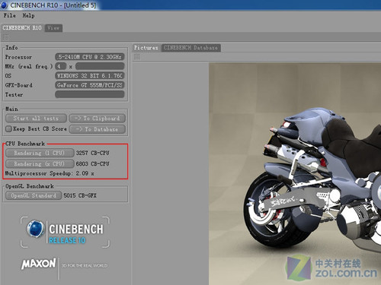This screenshot has width=381, height=285.
Task: Click the CINEBENCH Release 10 logo
Action: tap(65, 232)
